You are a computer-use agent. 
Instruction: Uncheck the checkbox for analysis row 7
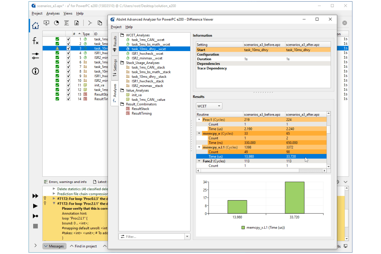tap(69, 67)
